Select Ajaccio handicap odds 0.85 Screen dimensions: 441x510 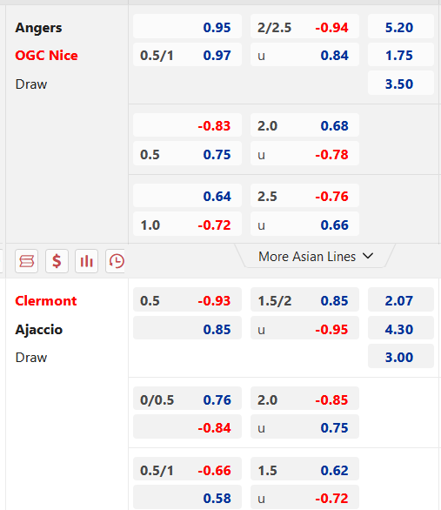point(187,329)
